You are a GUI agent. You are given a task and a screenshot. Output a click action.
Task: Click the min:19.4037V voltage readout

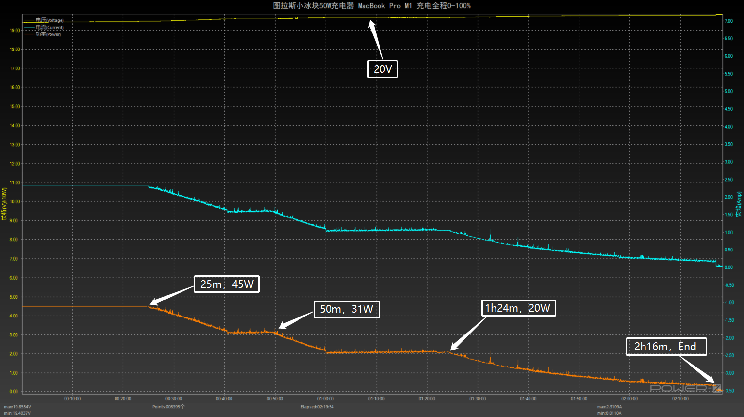click(17, 413)
